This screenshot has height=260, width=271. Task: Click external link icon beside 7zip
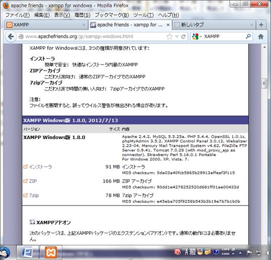point(25,195)
